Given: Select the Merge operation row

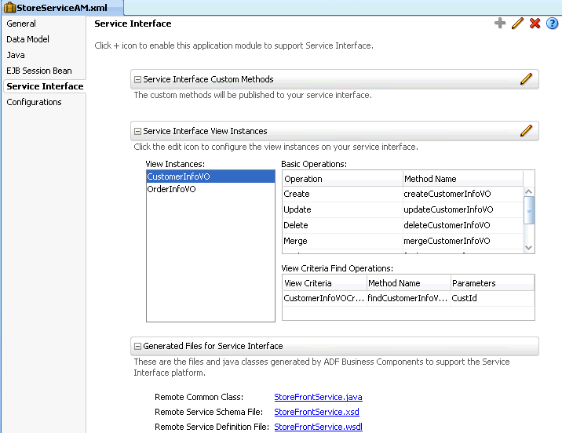Looking at the screenshot, I should pyautogui.click(x=403, y=241).
